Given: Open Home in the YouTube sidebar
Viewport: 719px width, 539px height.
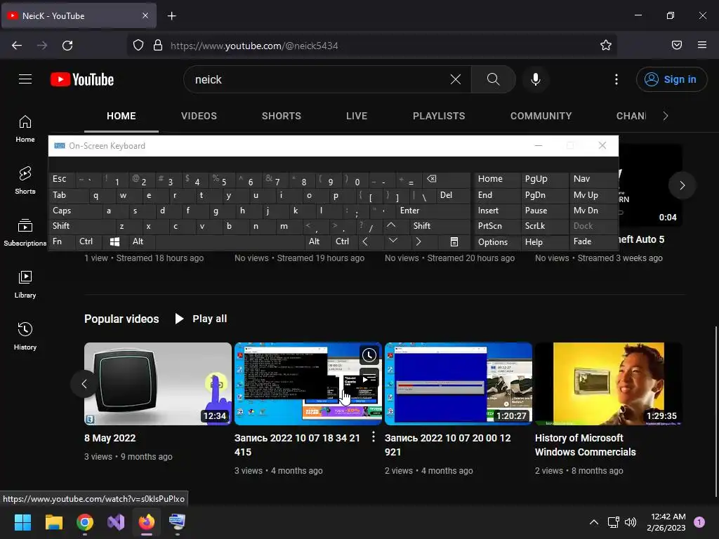Looking at the screenshot, I should (x=25, y=129).
